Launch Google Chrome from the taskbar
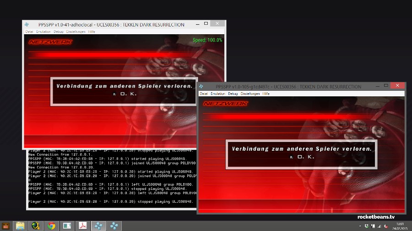412x231 pixels. click(x=51, y=226)
